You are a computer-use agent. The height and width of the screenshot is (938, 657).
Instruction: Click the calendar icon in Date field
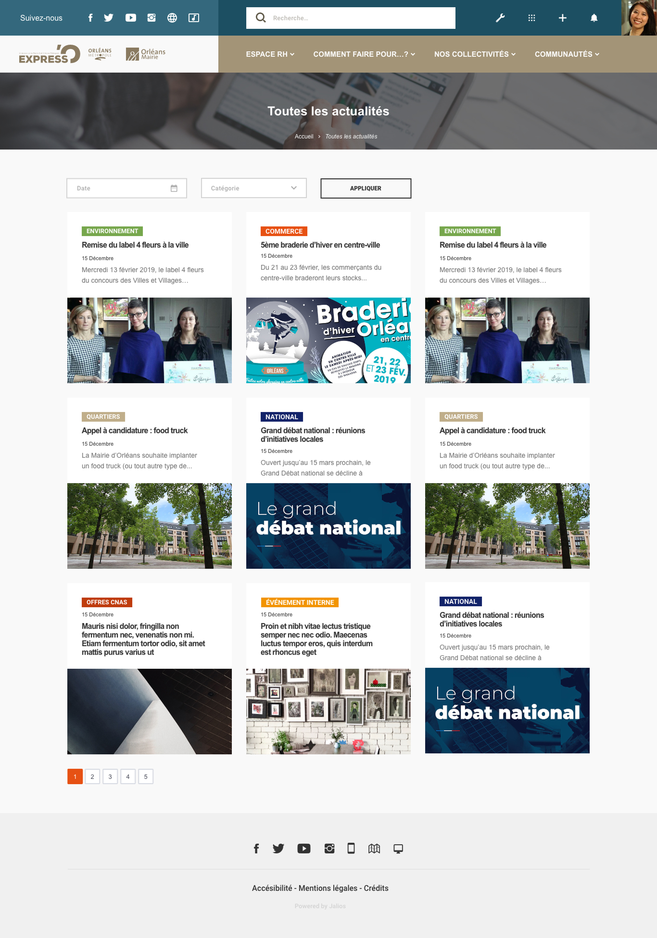coord(174,188)
